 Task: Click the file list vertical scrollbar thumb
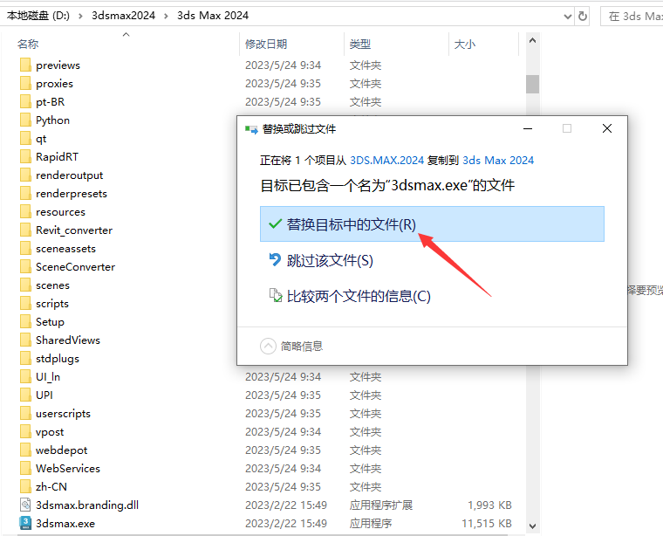pyautogui.click(x=532, y=84)
